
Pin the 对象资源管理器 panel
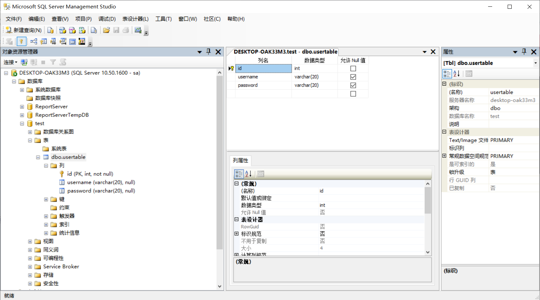tap(208, 52)
